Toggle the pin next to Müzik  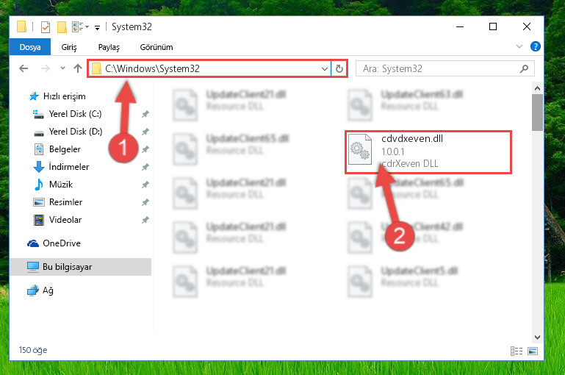click(x=145, y=185)
